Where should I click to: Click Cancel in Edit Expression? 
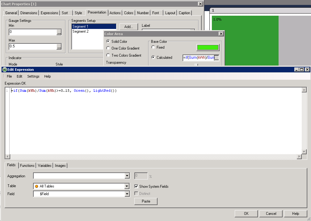point(271,214)
